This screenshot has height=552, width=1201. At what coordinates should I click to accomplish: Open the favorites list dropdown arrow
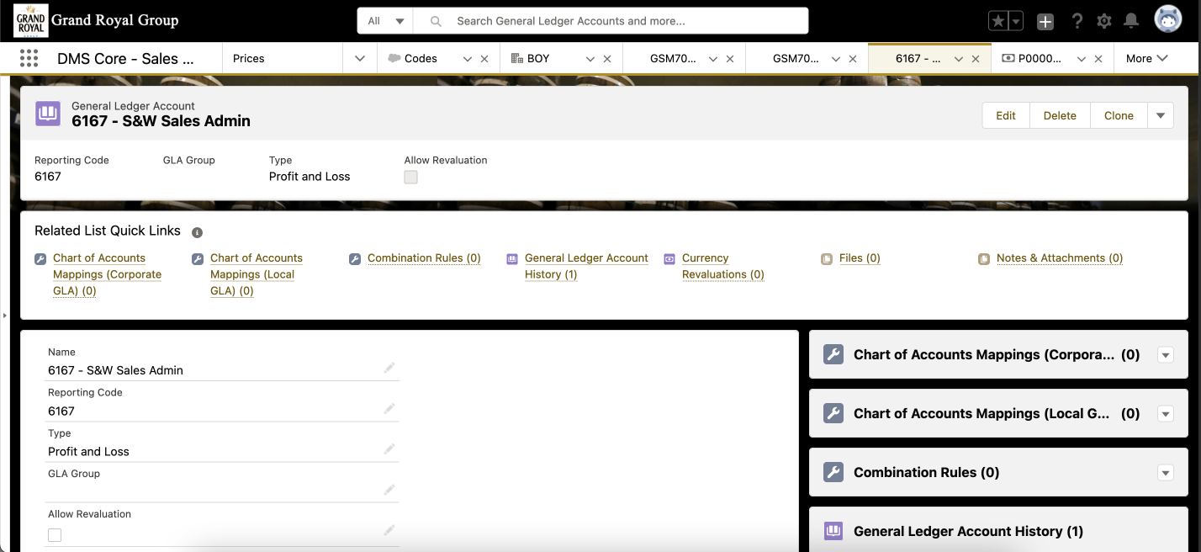pos(1016,22)
